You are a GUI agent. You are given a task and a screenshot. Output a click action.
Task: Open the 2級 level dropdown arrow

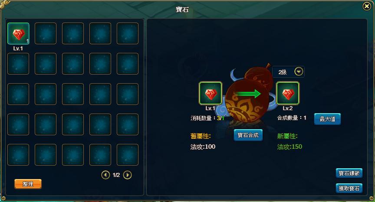coord(299,72)
